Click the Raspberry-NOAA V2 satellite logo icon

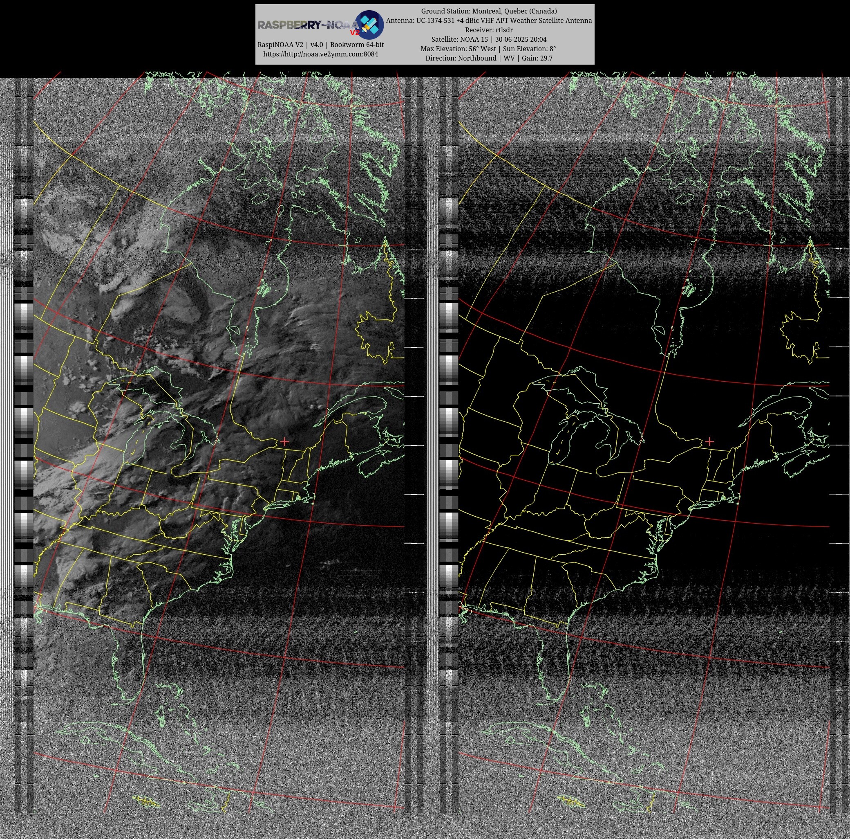369,25
